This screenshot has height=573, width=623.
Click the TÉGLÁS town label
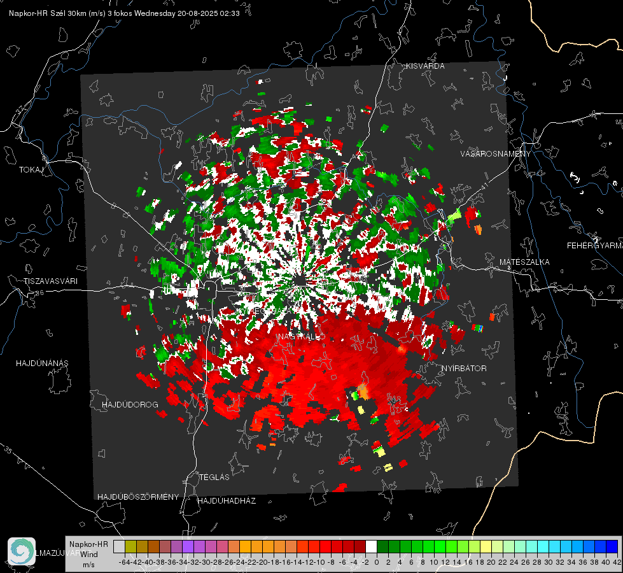click(214, 478)
